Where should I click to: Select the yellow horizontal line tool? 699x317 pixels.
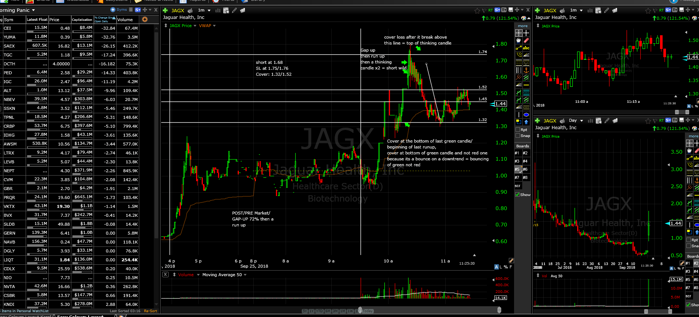pyautogui.click(x=526, y=85)
